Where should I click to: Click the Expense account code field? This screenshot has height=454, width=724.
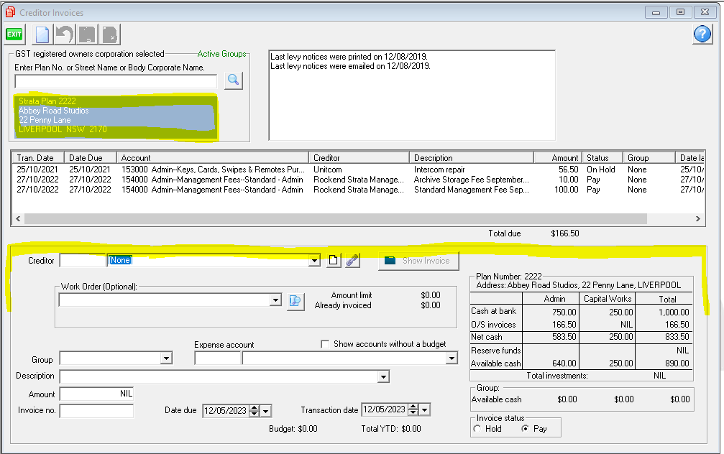218,358
